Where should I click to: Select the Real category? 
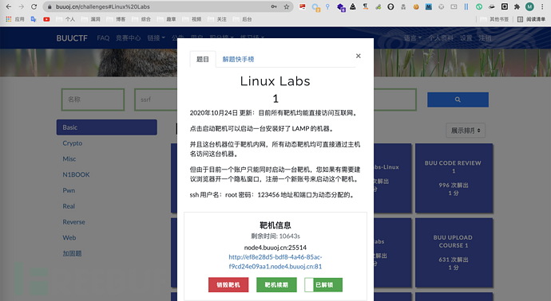tap(69, 206)
